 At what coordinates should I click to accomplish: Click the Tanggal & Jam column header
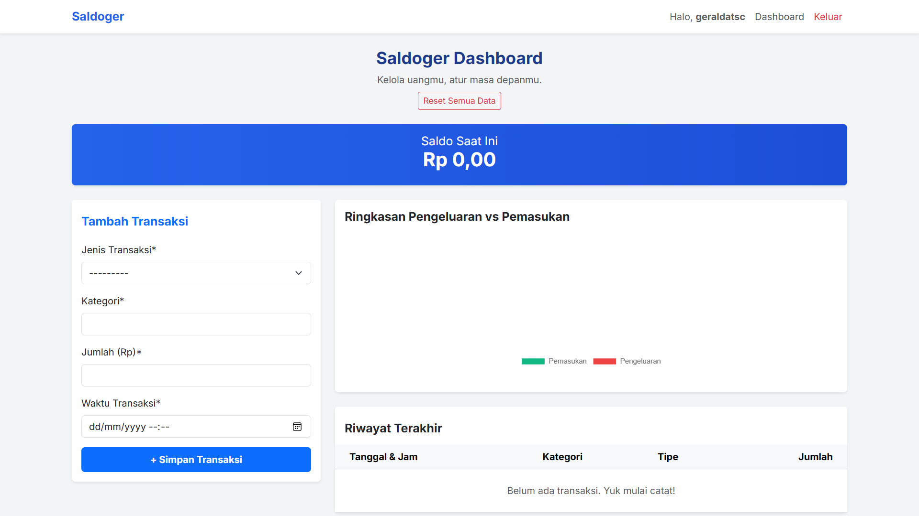click(383, 457)
